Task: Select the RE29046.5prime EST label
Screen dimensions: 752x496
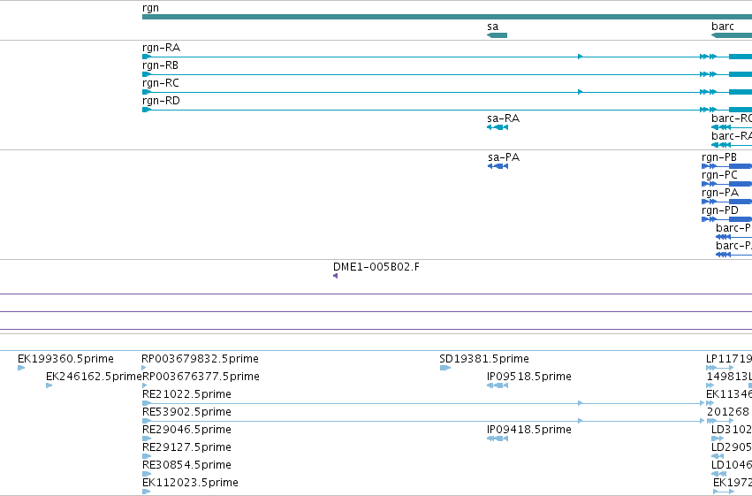Action: coord(186,430)
